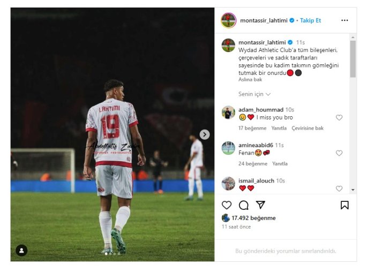
Task: Reply to adam_hoummad via 'Yanıtla'
Action: [279, 128]
